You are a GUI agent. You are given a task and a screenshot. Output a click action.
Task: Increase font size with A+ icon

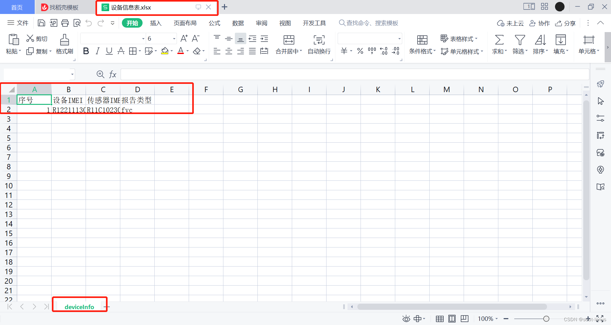pos(184,38)
